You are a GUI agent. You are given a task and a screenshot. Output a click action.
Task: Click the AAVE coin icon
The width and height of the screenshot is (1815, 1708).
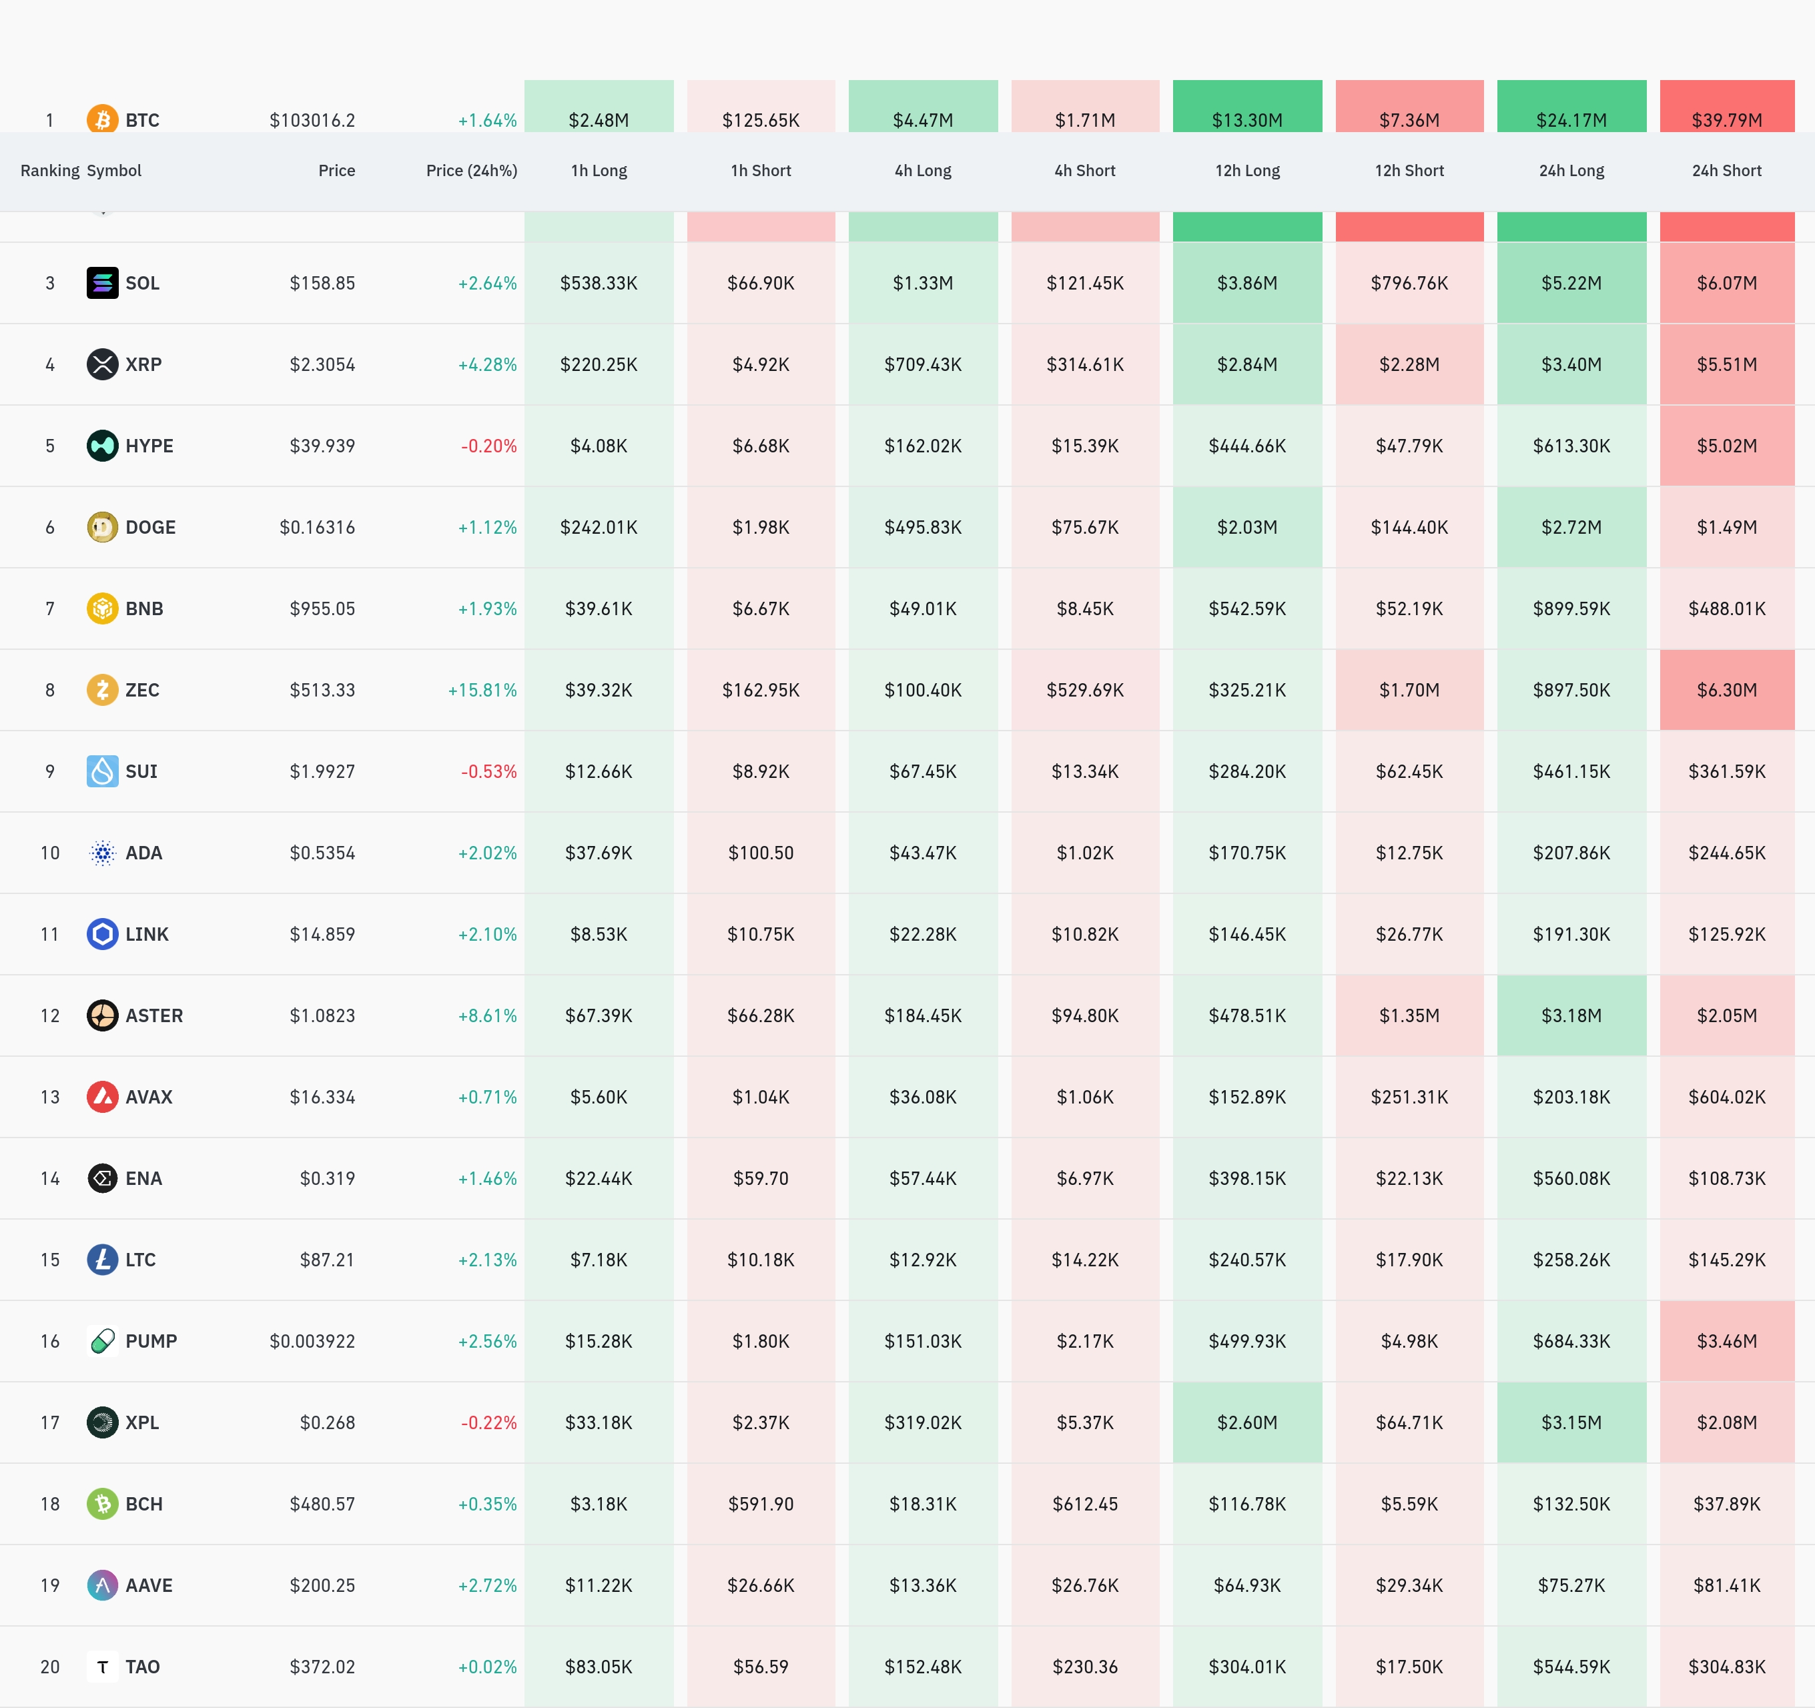pos(102,1585)
